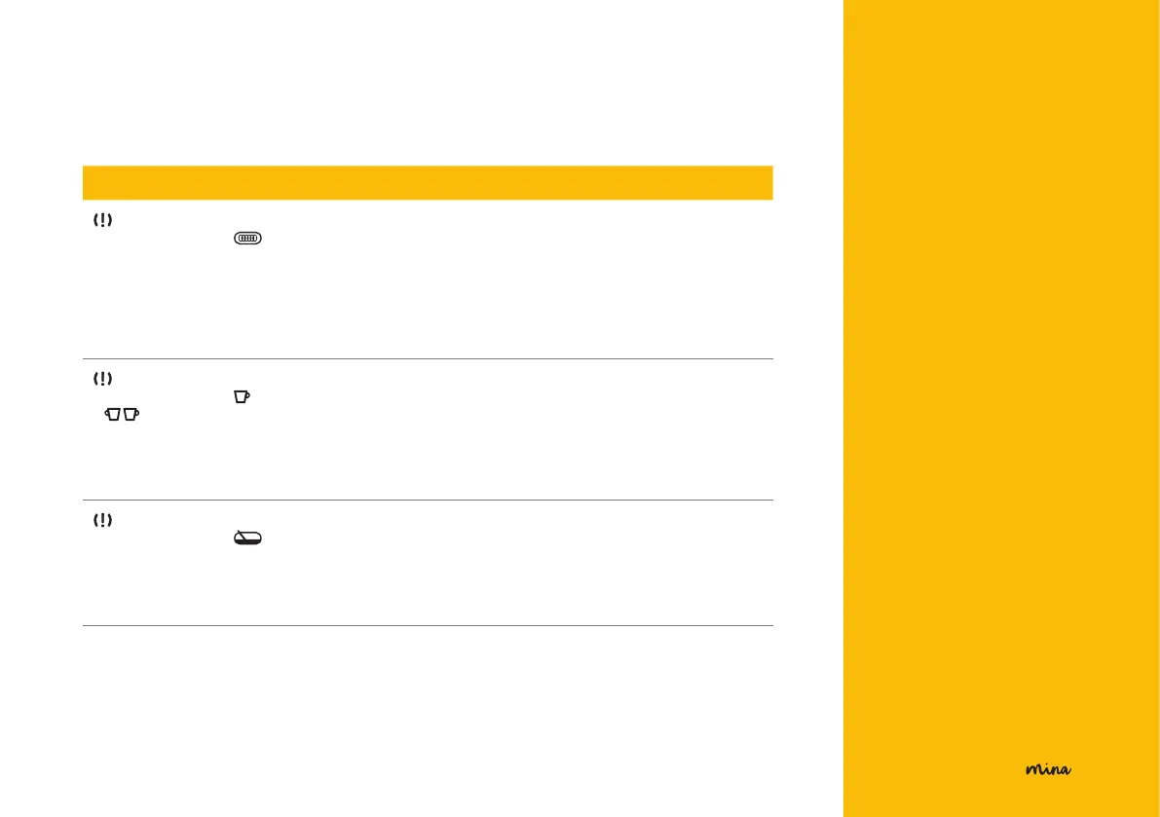Image resolution: width=1160 pixels, height=817 pixels.
Task: Click the yellow sidebar panel above the mina logo
Action: point(1001,390)
